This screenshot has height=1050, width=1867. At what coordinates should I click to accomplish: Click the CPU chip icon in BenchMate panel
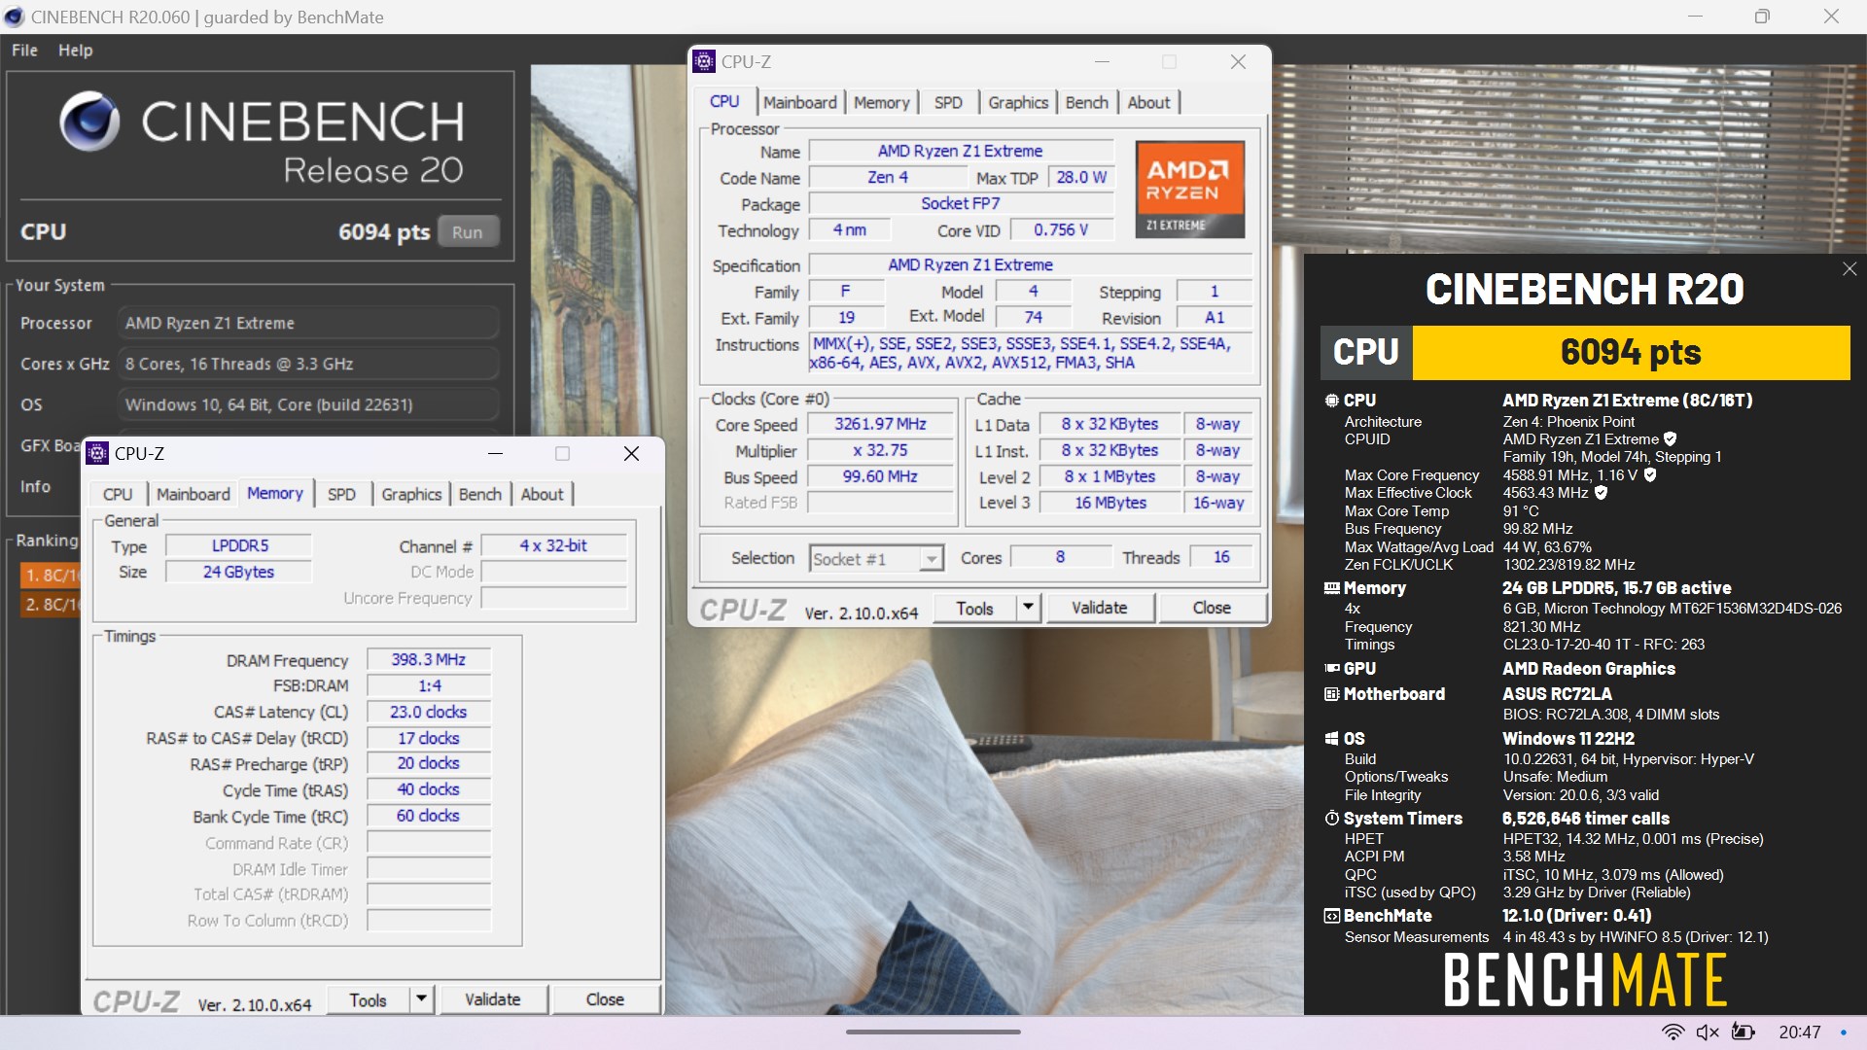click(x=1331, y=401)
